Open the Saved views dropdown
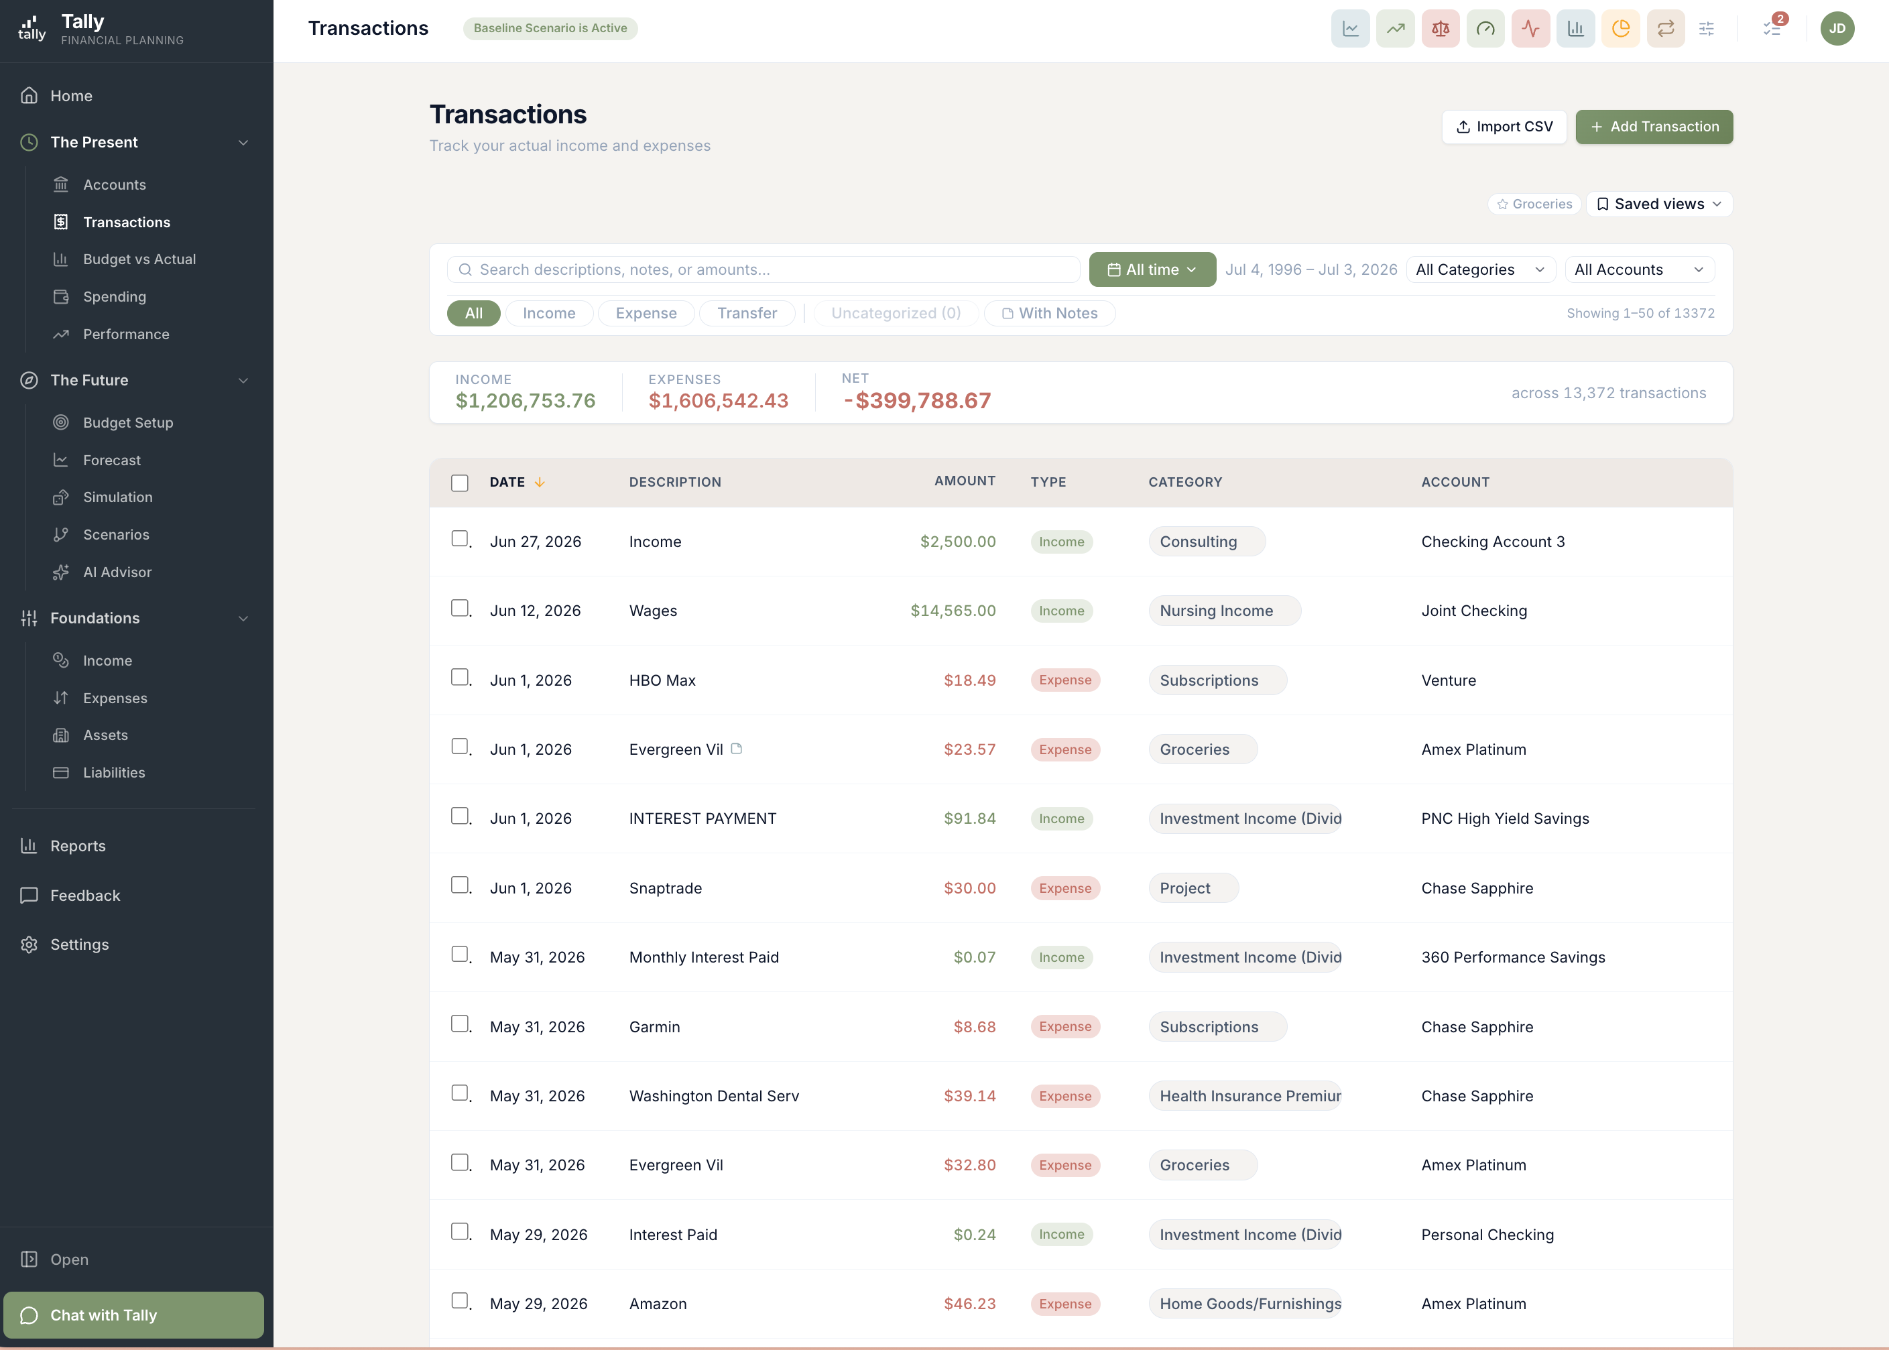Viewport: 1889px width, 1350px height. 1659,204
